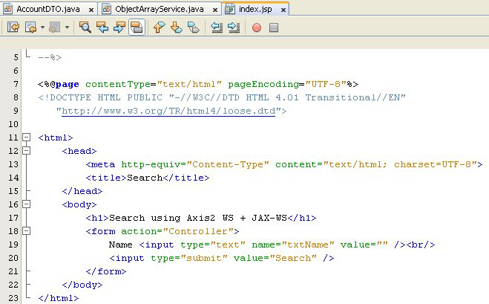Click the charset=UTF-8 text on line 13
489x304 pixels.
click(433, 164)
